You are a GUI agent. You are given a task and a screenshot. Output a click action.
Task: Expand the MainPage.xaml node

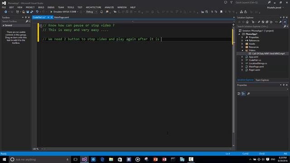pyautogui.click(x=242, y=67)
